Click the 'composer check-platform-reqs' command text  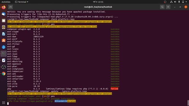coord(57,19)
